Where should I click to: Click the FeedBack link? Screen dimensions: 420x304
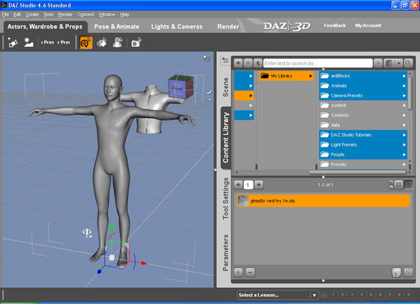coord(335,25)
